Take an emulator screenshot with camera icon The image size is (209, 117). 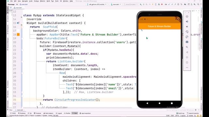pos(187,42)
